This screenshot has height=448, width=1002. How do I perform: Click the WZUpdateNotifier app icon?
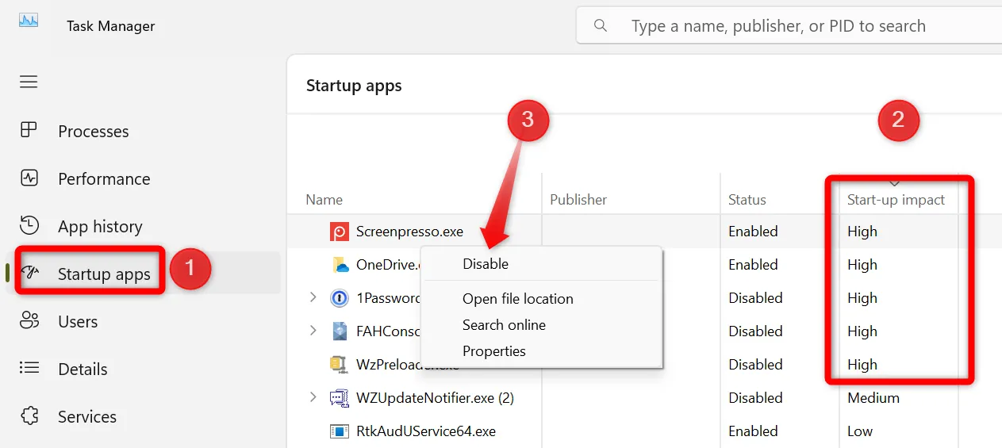[340, 398]
